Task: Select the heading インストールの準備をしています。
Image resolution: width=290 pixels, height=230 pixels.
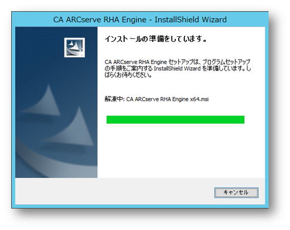Action: [x=156, y=39]
